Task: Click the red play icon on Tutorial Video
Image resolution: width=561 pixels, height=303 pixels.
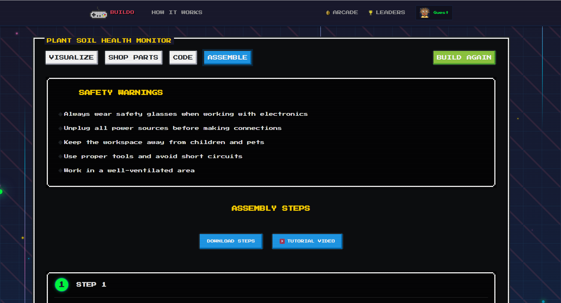Action: 282,241
